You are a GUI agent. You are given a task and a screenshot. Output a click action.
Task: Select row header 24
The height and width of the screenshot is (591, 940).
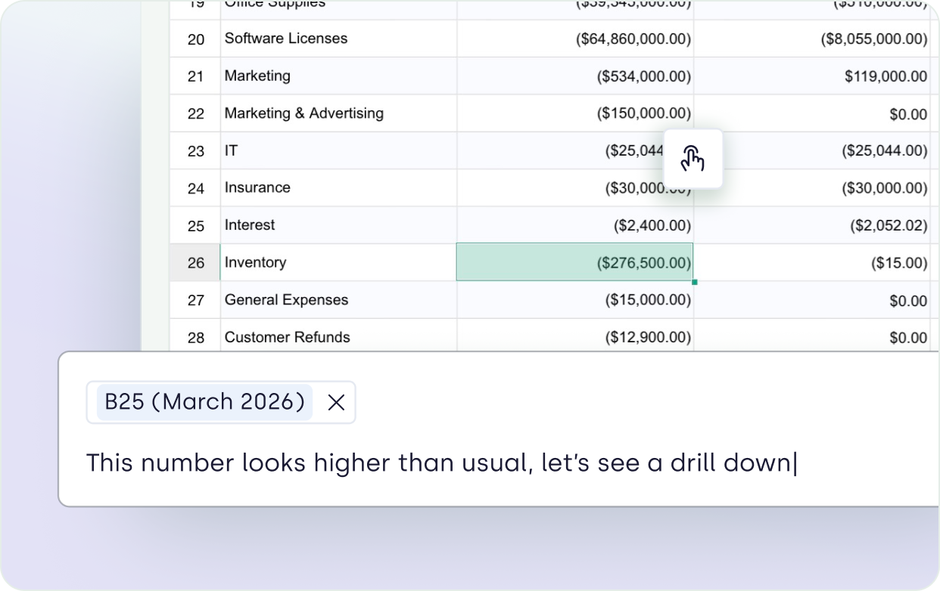[x=195, y=187]
